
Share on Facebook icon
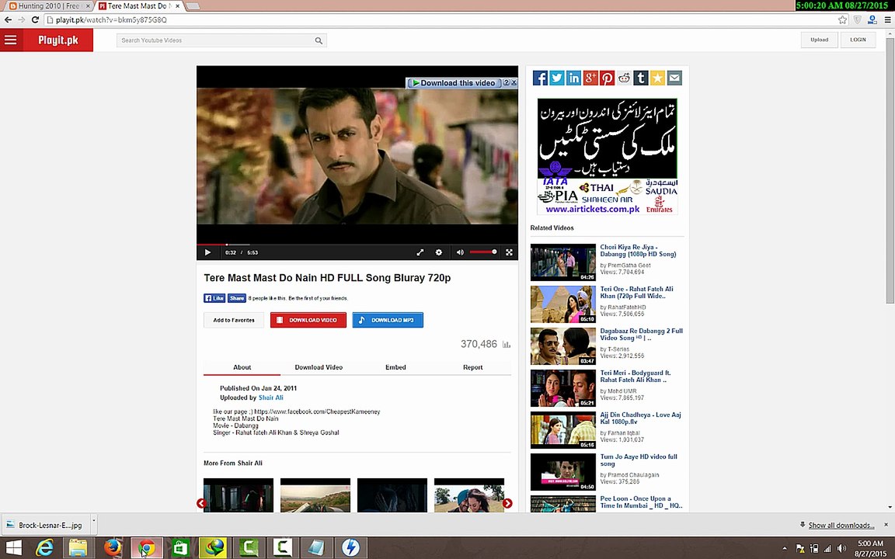click(x=540, y=78)
